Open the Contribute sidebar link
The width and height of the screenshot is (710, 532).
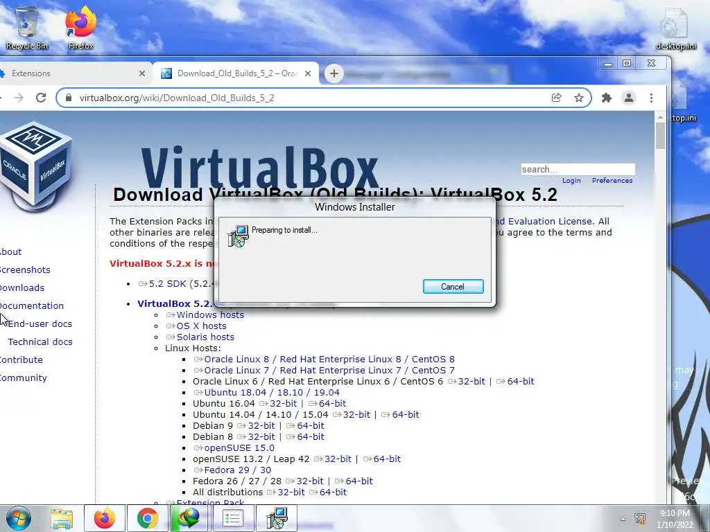[21, 360]
